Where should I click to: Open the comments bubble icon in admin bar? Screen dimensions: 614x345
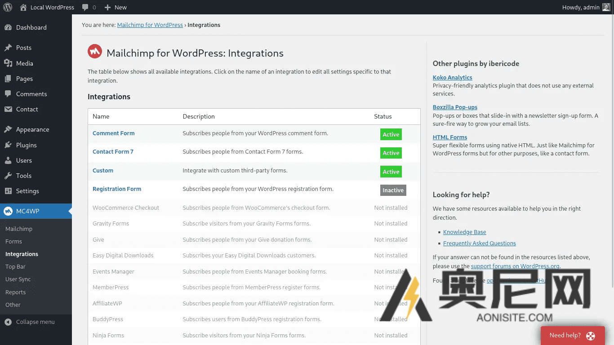pyautogui.click(x=85, y=7)
